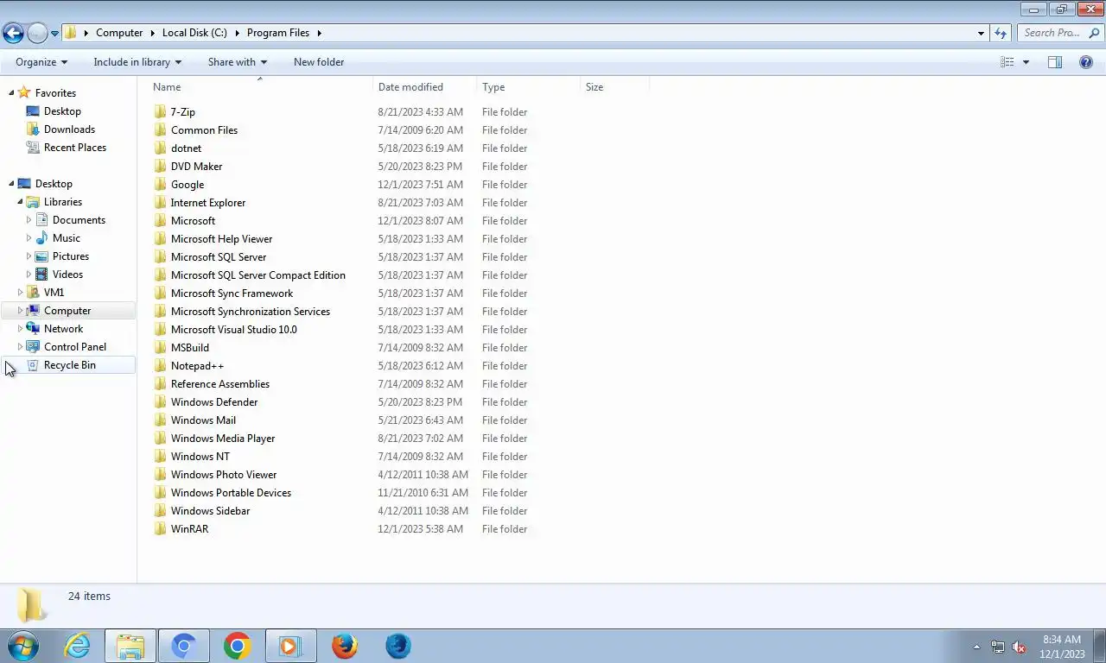The height and width of the screenshot is (663, 1106).
Task: Open the recent locations dropdown arrow
Action: 54,34
